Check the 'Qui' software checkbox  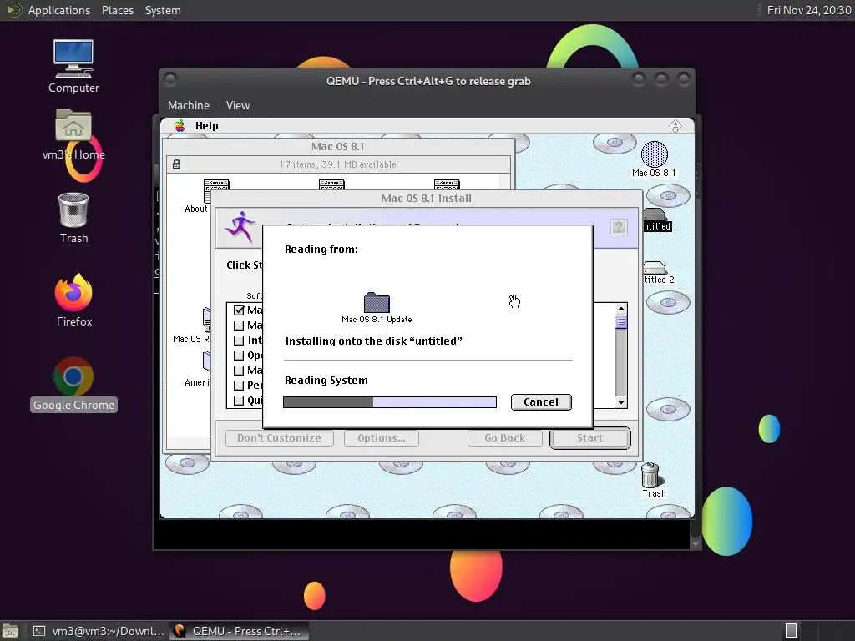tap(239, 401)
